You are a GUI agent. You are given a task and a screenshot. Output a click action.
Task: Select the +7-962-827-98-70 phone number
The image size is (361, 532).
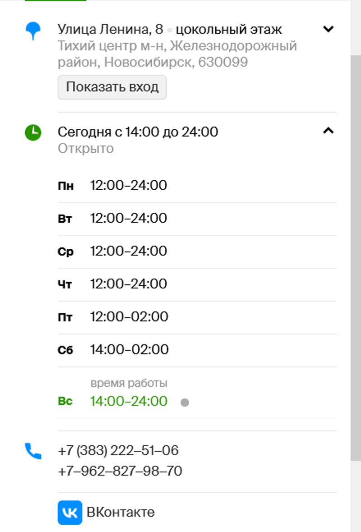pyautogui.click(x=120, y=471)
